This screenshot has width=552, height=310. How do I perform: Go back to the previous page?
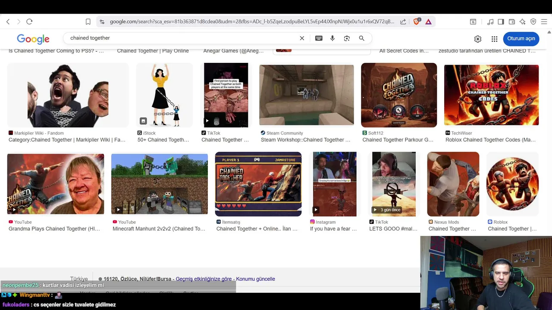8,22
